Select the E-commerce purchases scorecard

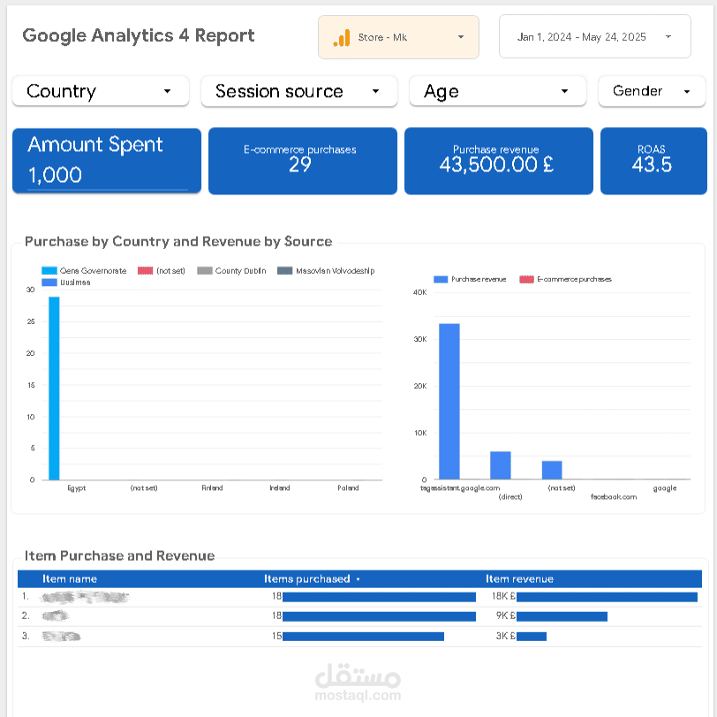(x=303, y=161)
